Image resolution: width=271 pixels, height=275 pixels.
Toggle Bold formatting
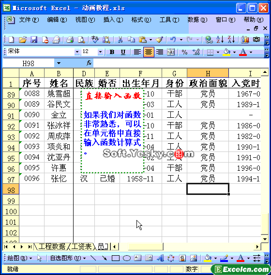tap(112, 52)
